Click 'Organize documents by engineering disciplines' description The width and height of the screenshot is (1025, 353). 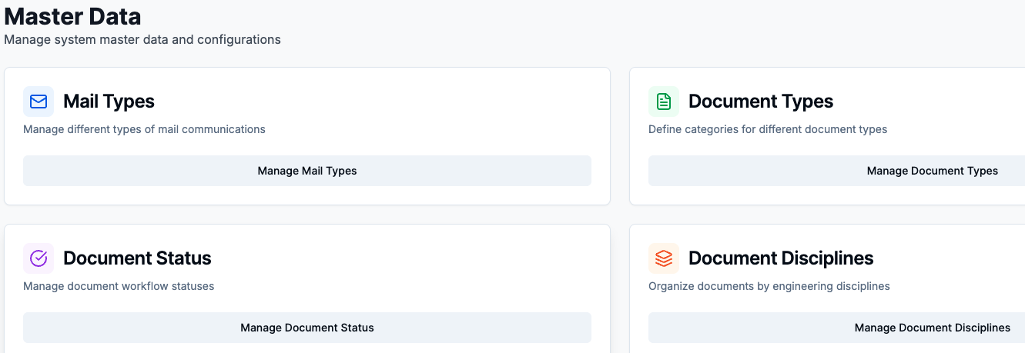[x=769, y=286]
